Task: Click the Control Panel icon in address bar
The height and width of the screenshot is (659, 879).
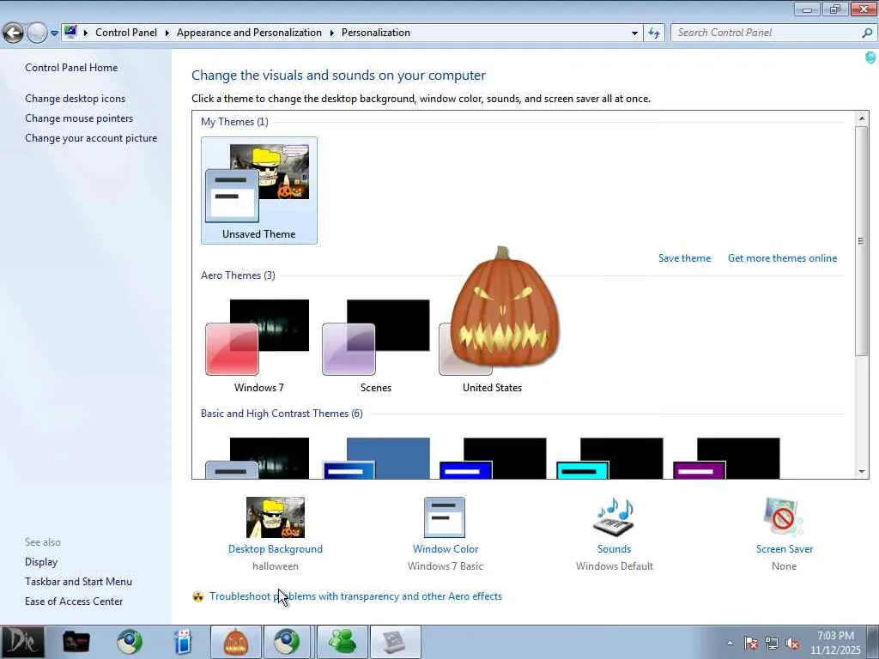Action: coord(70,32)
